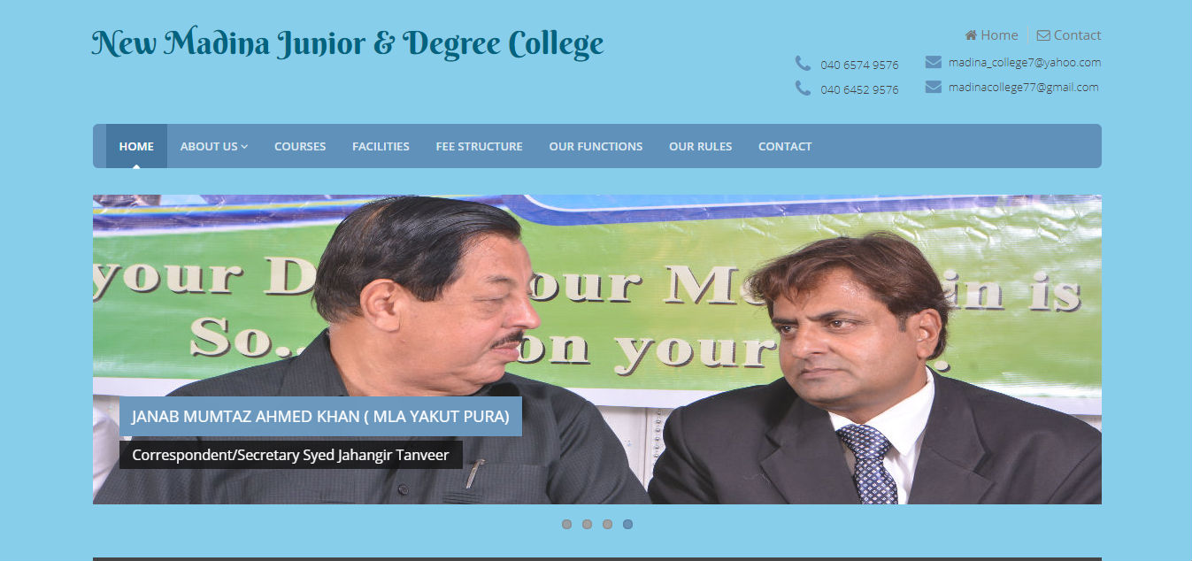Click the New Madina Junior & Degree College title
Viewport: 1192px width, 561px height.
coord(348,43)
